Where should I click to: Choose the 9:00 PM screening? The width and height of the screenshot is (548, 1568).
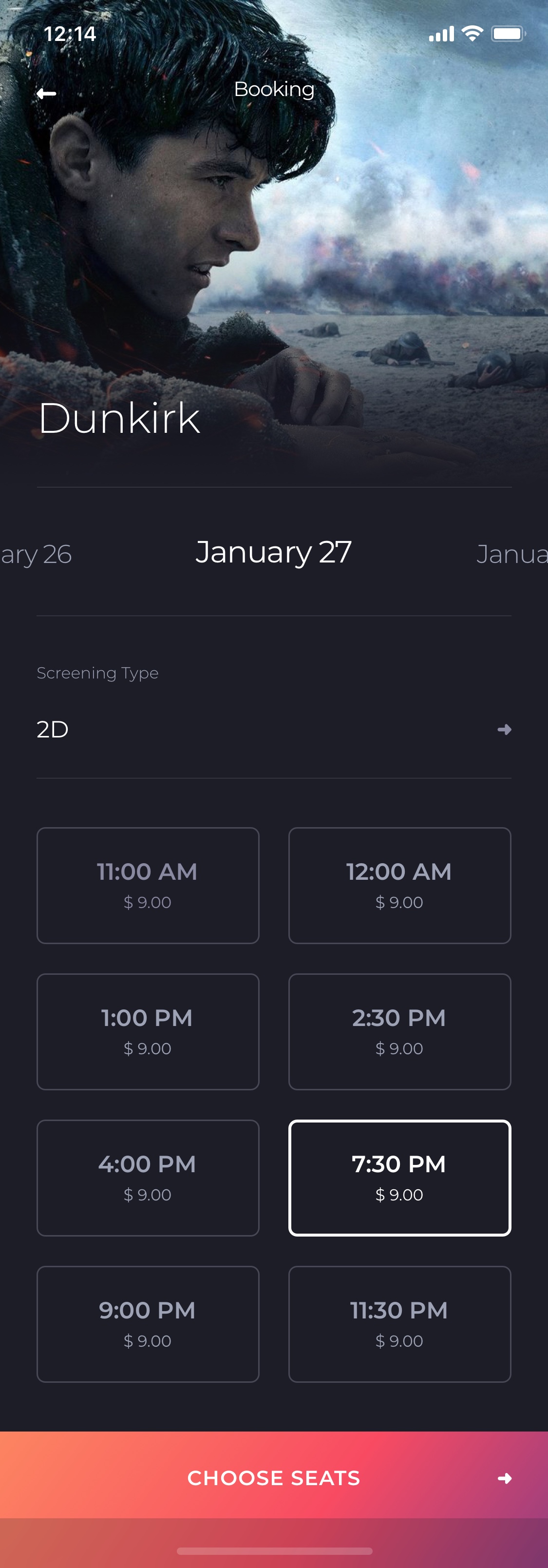[x=148, y=1323]
